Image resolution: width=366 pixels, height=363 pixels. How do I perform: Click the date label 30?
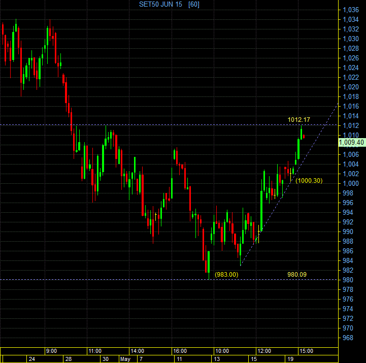pos(106,359)
